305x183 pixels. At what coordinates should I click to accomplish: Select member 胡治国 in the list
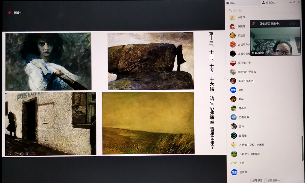242,36
